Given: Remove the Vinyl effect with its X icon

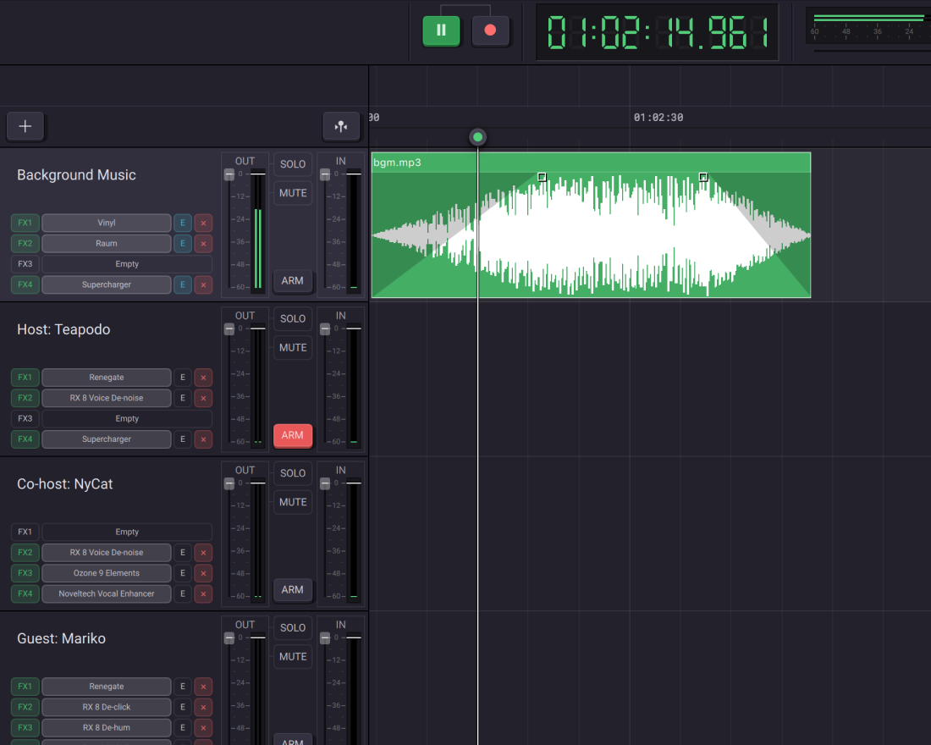Looking at the screenshot, I should tap(203, 223).
